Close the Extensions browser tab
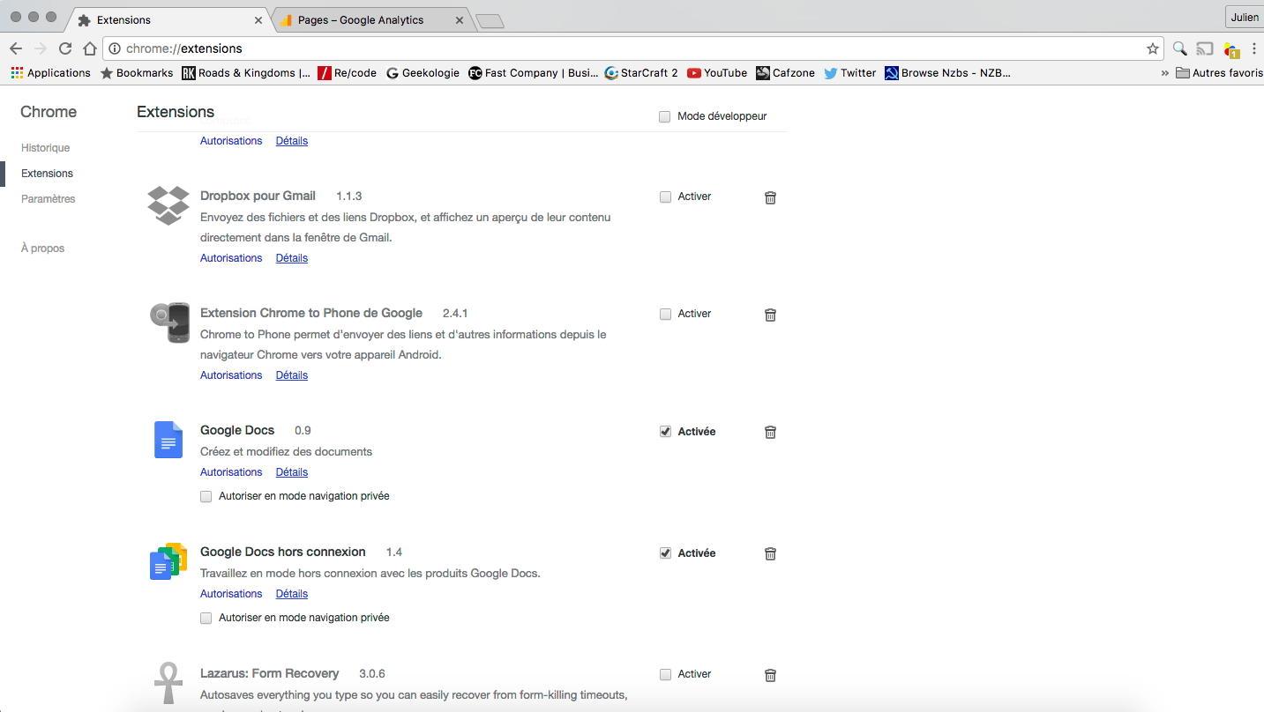This screenshot has width=1264, height=712. pyautogui.click(x=258, y=20)
